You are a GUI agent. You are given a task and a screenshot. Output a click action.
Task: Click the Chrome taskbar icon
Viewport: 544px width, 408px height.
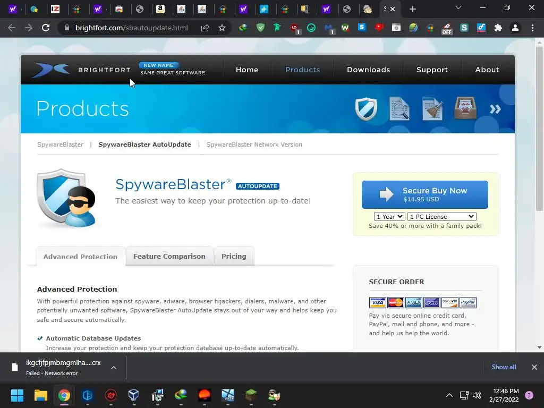point(64,395)
